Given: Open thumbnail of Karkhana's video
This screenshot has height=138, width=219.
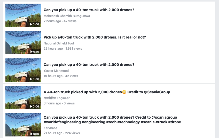Looking at the screenshot, I should (x=23, y=125).
